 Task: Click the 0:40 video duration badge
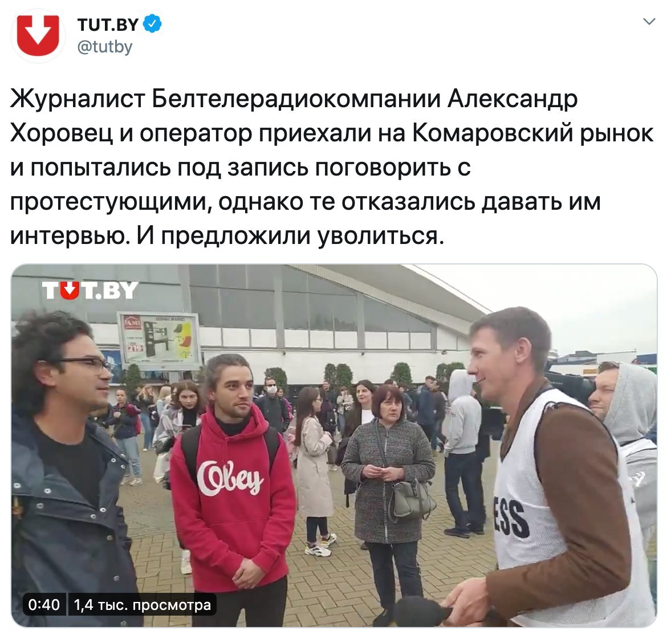click(x=44, y=604)
